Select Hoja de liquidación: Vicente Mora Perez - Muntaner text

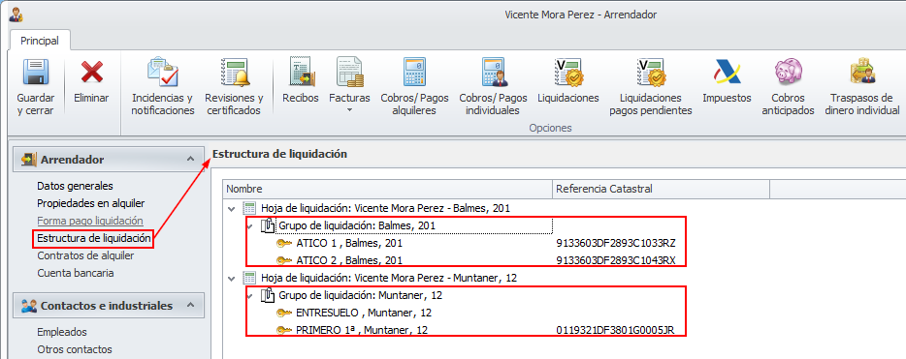tap(389, 278)
